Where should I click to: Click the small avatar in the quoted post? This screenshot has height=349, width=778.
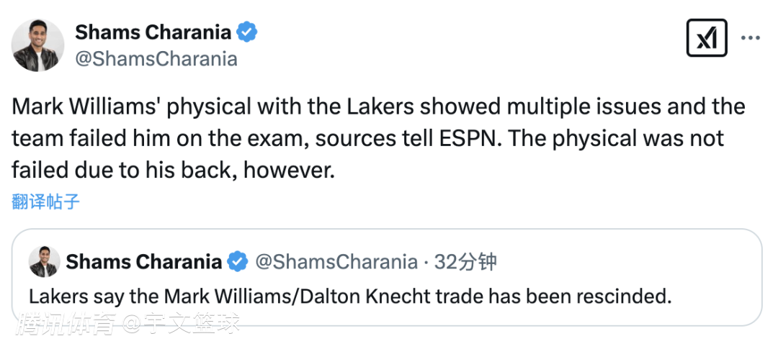(x=45, y=262)
